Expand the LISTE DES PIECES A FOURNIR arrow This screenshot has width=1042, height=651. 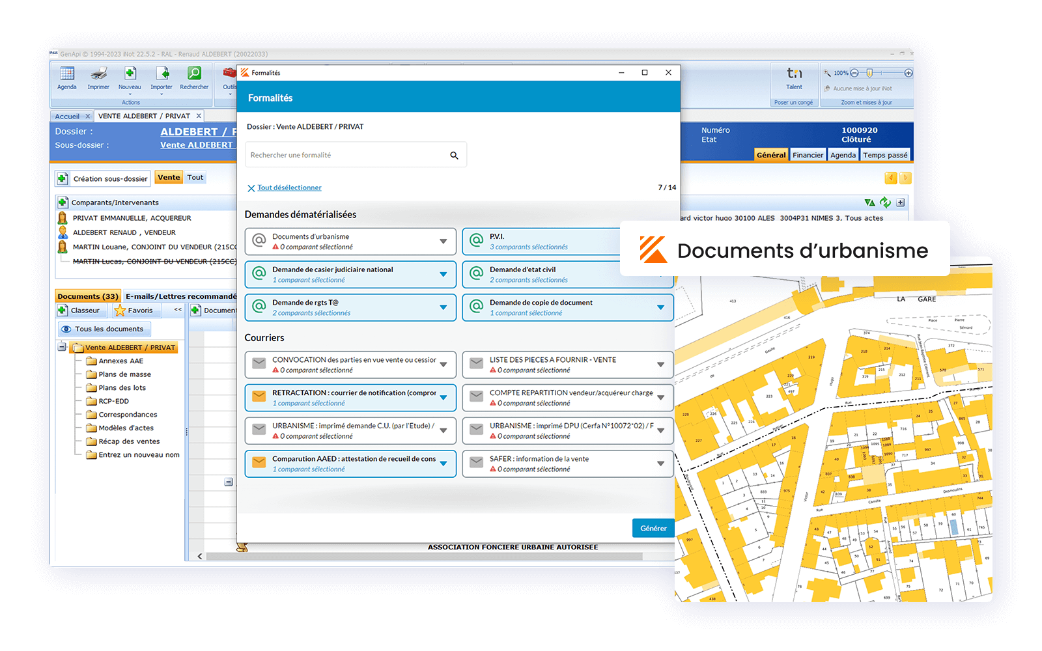660,365
